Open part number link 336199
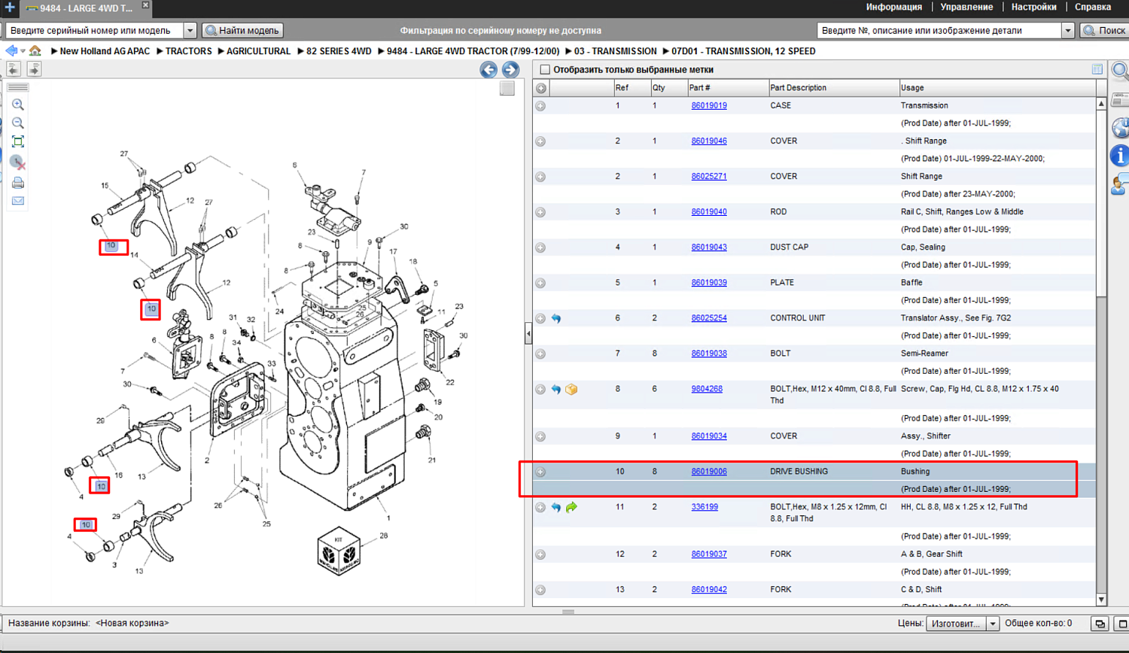Viewport: 1129px width, 653px height. (704, 507)
